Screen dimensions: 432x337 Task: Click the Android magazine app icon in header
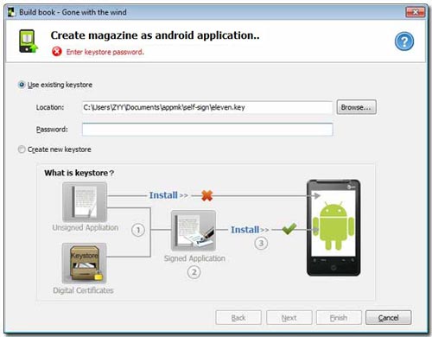[29, 41]
